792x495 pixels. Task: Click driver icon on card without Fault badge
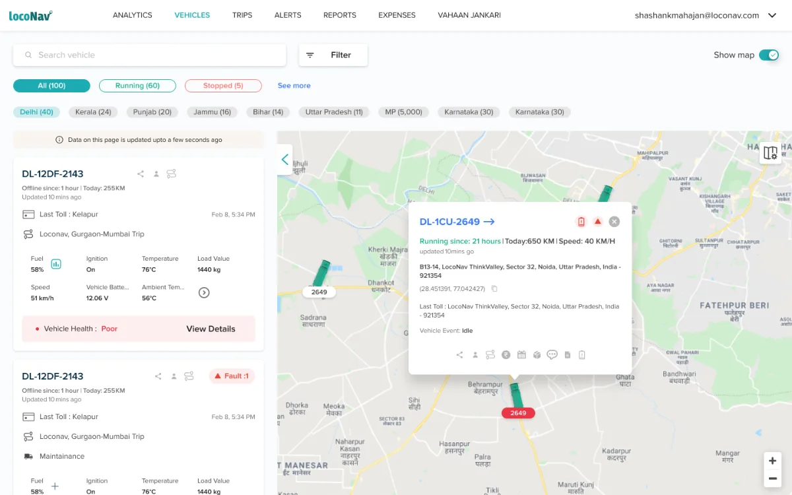pos(156,174)
